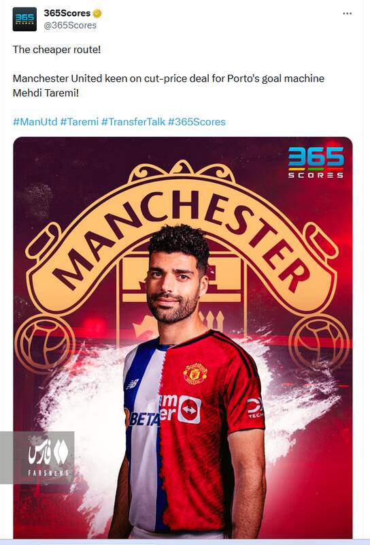This screenshot has width=370, height=545.
Task: Click the Fars News watermark logo
Action: [48, 457]
